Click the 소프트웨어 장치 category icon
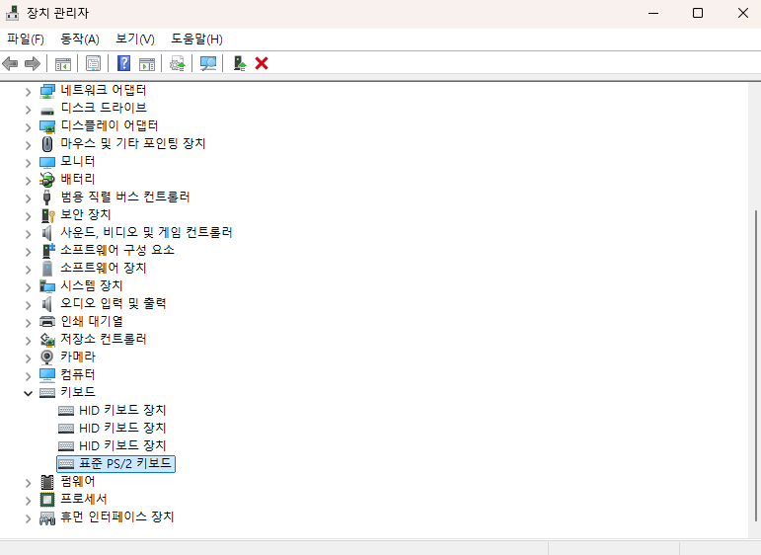Viewport: 761px width, 555px height. [47, 269]
